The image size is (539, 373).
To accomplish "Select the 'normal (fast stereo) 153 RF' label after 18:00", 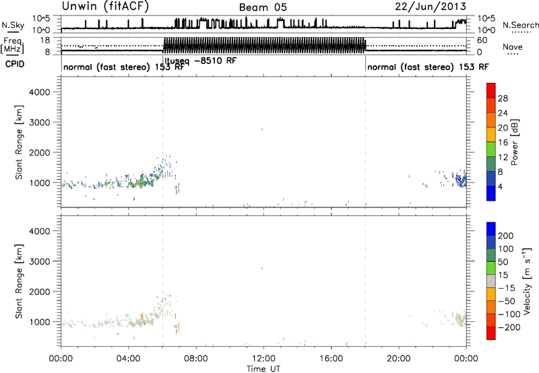I will (428, 67).
